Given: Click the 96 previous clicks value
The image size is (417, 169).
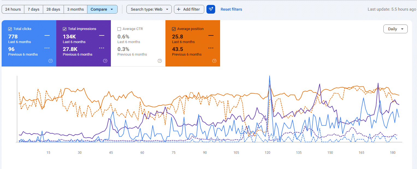Looking at the screenshot, I should [x=11, y=49].
